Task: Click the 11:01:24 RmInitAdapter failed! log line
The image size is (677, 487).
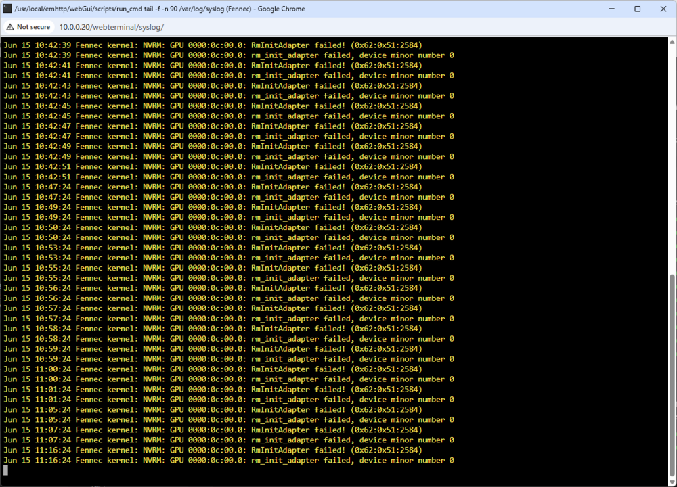Action: (x=213, y=390)
